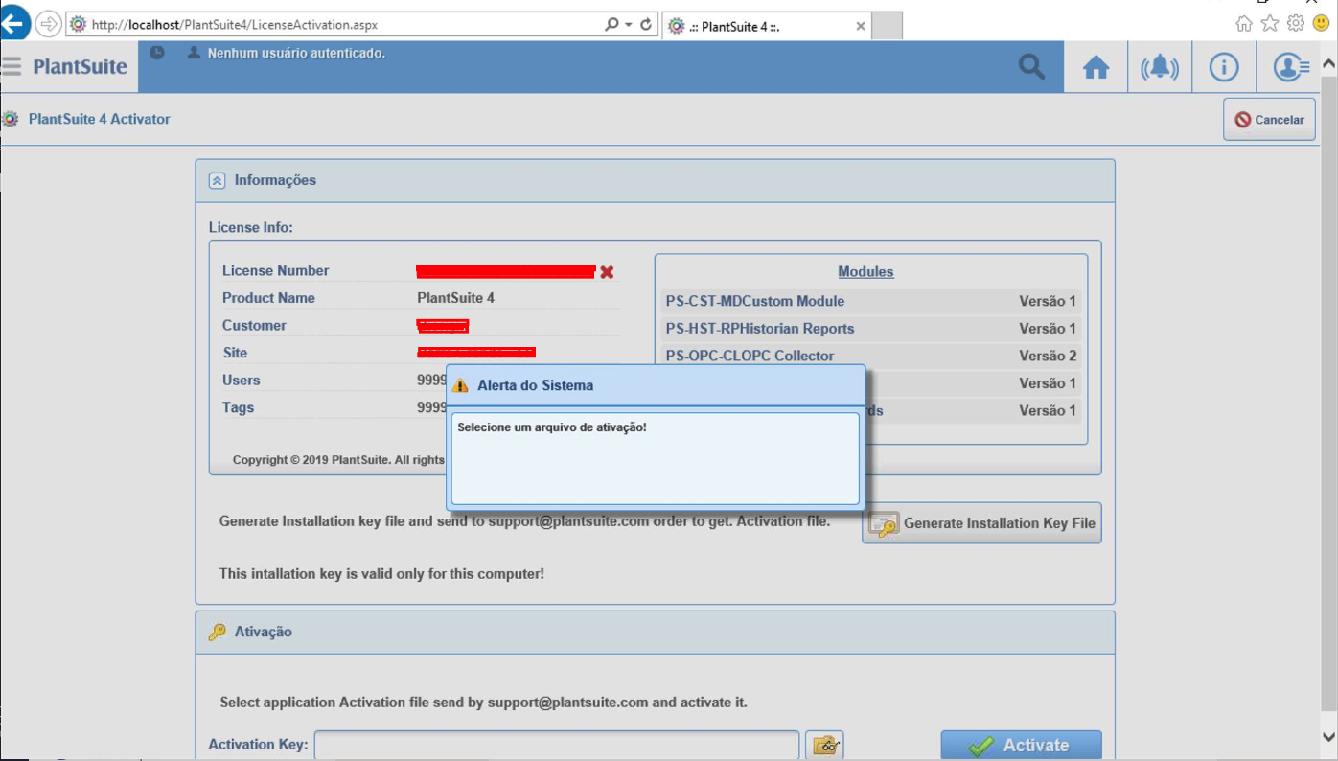Open browser favorites star icon
This screenshot has width=1338, height=761.
[x=1270, y=23]
